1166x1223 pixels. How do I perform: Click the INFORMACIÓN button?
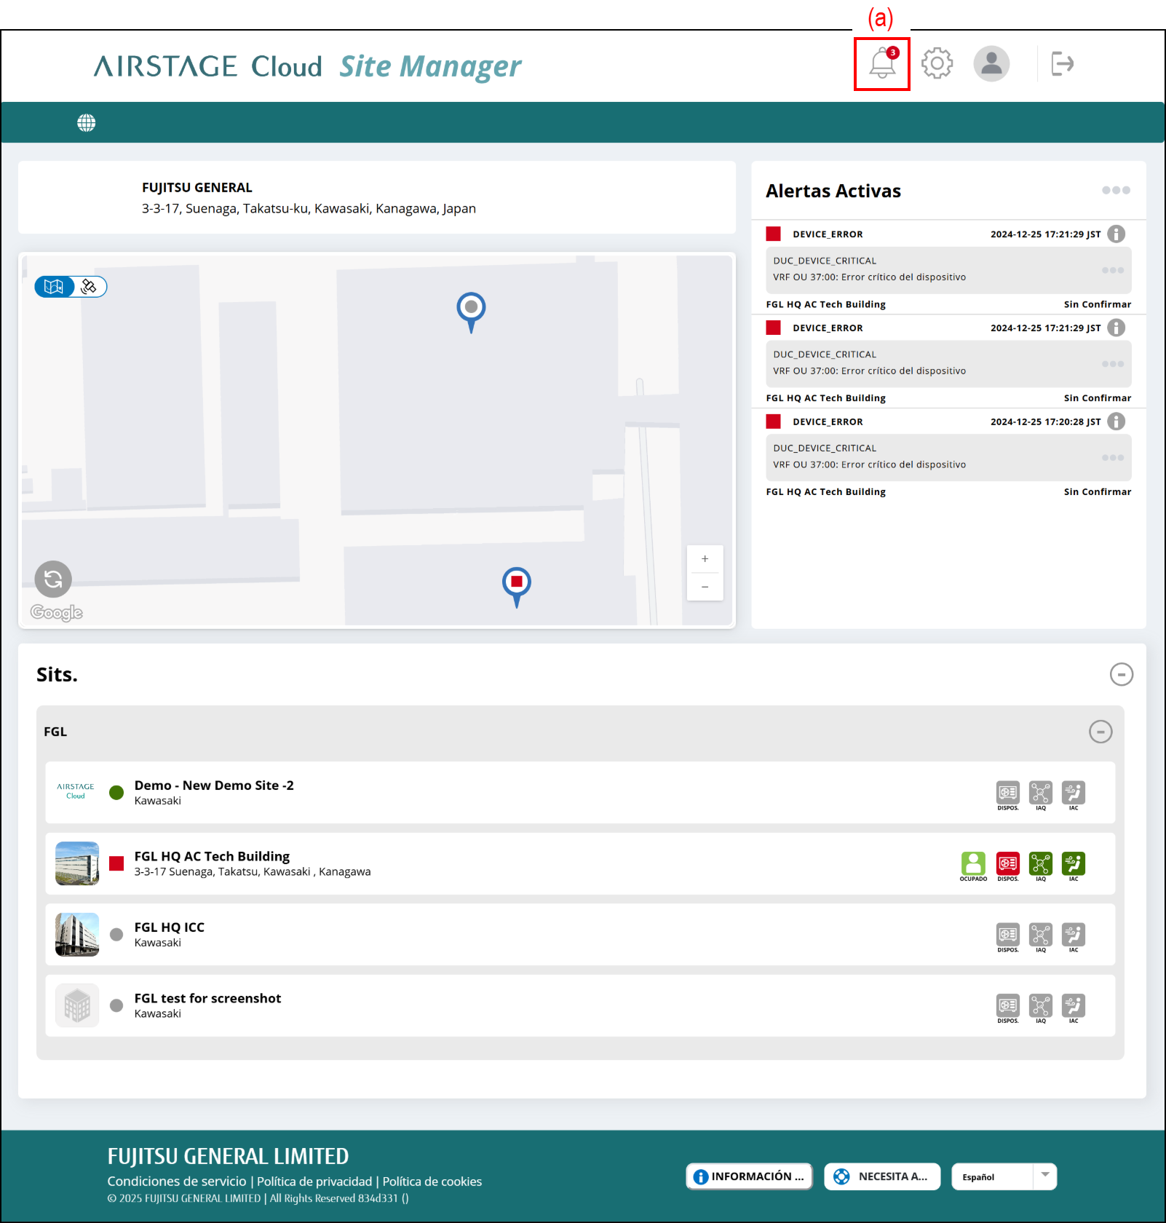pyautogui.click(x=749, y=1177)
